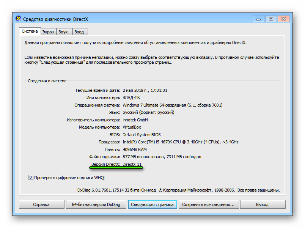This screenshot has width=305, height=228.
Task: Click the Текущие время и дата label
Action: pyautogui.click(x=97, y=90)
